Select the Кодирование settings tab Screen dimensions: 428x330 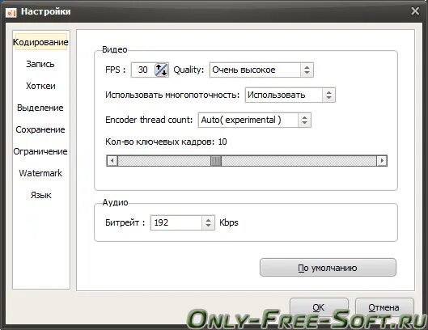click(40, 42)
